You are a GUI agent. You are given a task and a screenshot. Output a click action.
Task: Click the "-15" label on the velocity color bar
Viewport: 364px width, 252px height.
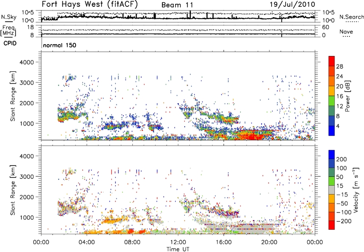tap(342, 195)
